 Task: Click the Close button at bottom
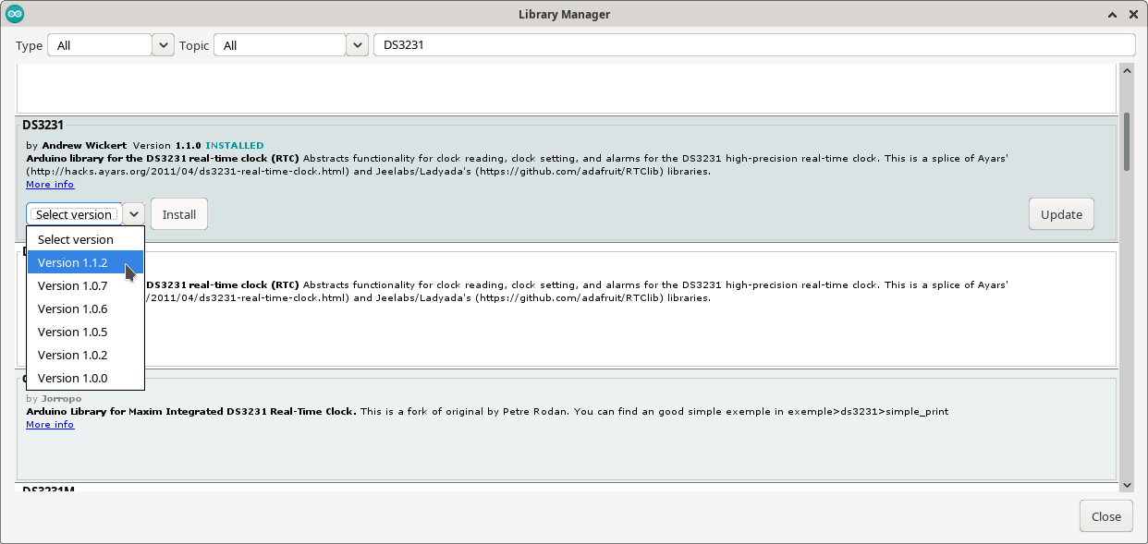1105,516
